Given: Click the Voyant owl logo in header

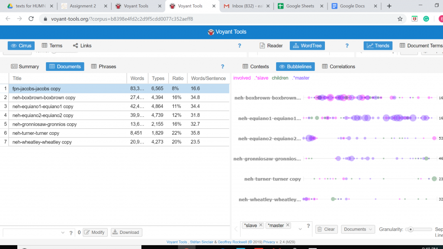Looking at the screenshot, I should pyautogui.click(x=211, y=32).
